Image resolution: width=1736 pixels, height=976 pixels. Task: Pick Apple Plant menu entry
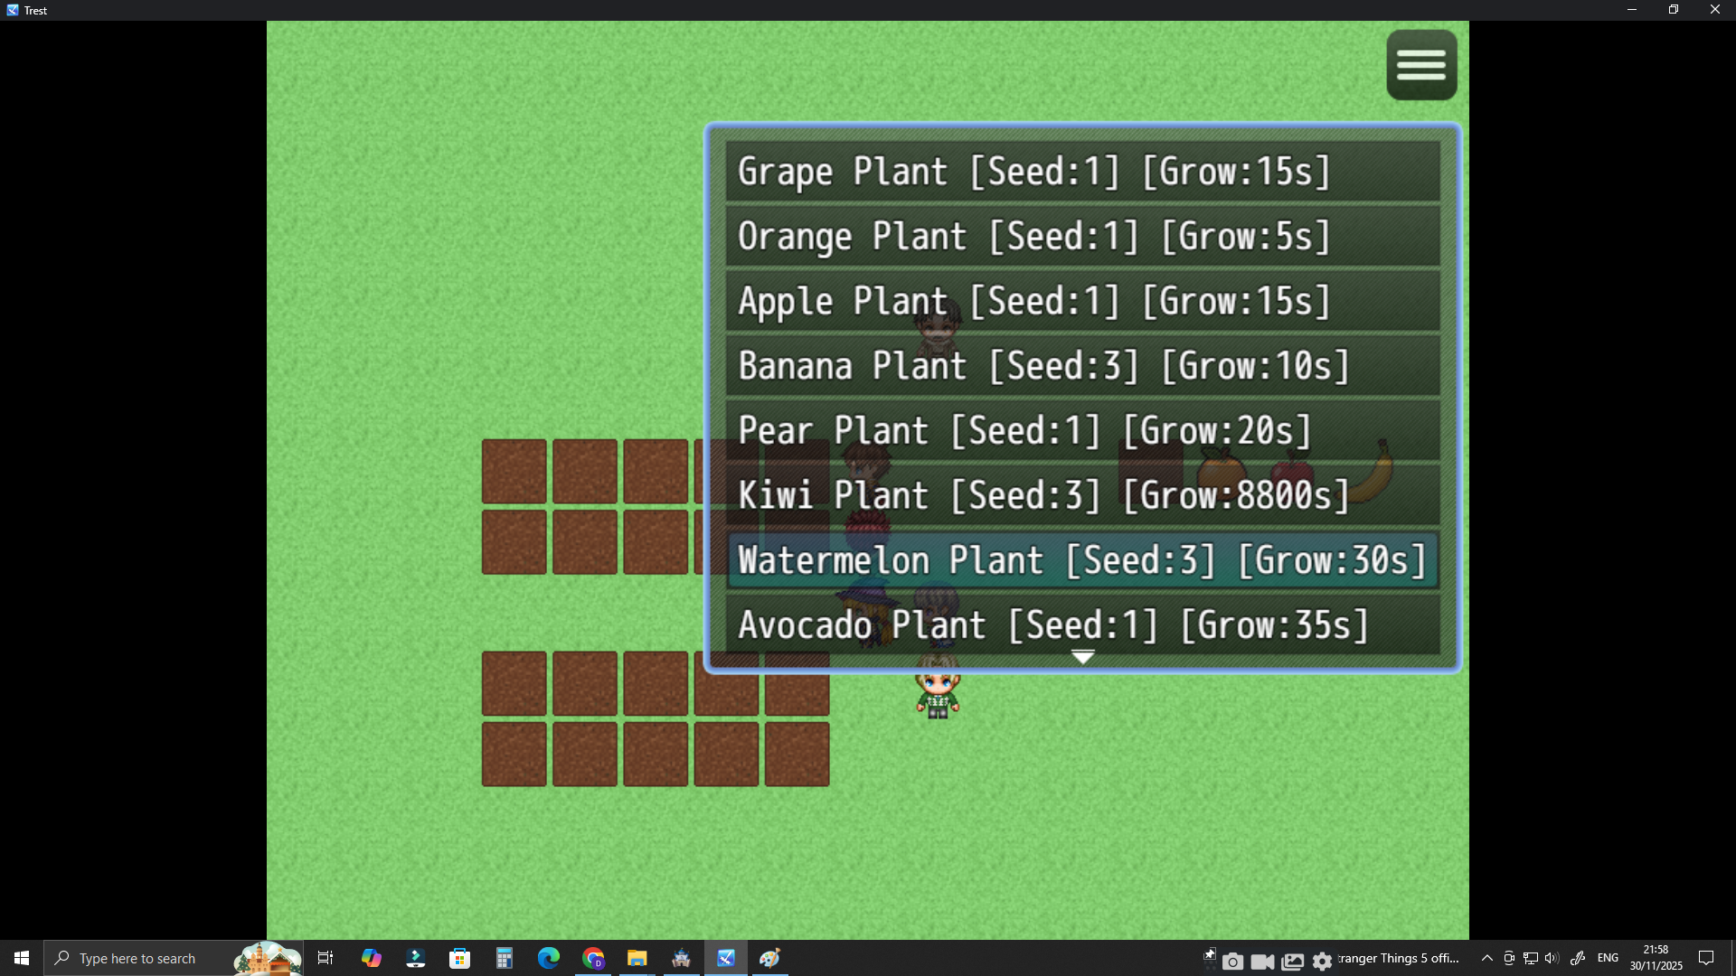point(1081,301)
